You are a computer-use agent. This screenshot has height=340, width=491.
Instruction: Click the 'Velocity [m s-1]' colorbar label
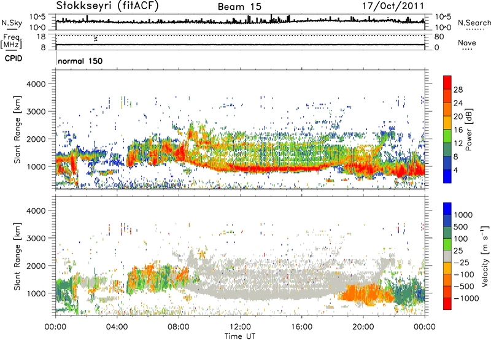point(485,256)
